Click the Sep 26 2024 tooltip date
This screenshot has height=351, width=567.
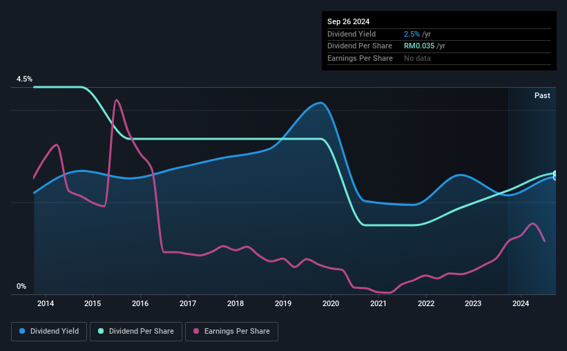pos(348,21)
